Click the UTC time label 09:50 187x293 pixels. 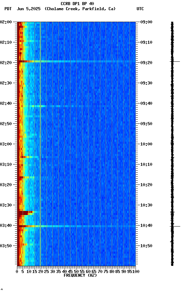[146, 124]
